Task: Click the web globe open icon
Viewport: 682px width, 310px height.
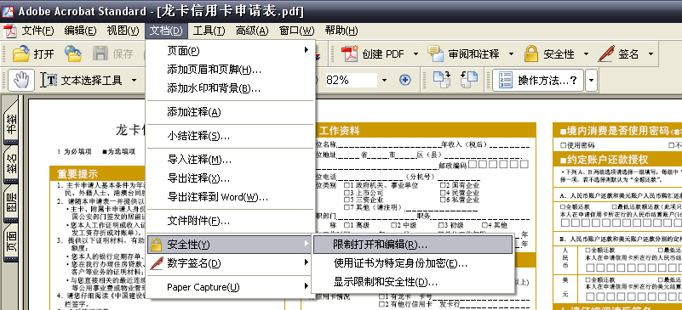Action: pyautogui.click(x=73, y=54)
